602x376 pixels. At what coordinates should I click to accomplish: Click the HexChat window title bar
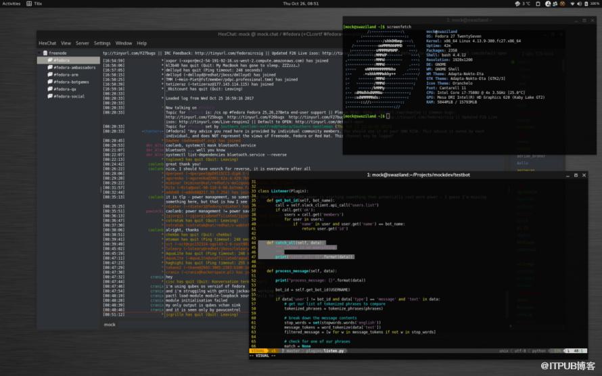point(189,34)
